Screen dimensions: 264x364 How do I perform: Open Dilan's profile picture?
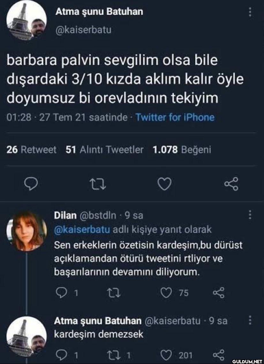(x=26, y=231)
